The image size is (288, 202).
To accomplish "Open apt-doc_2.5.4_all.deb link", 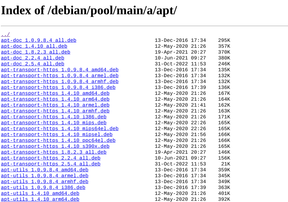I will [x=32, y=64].
